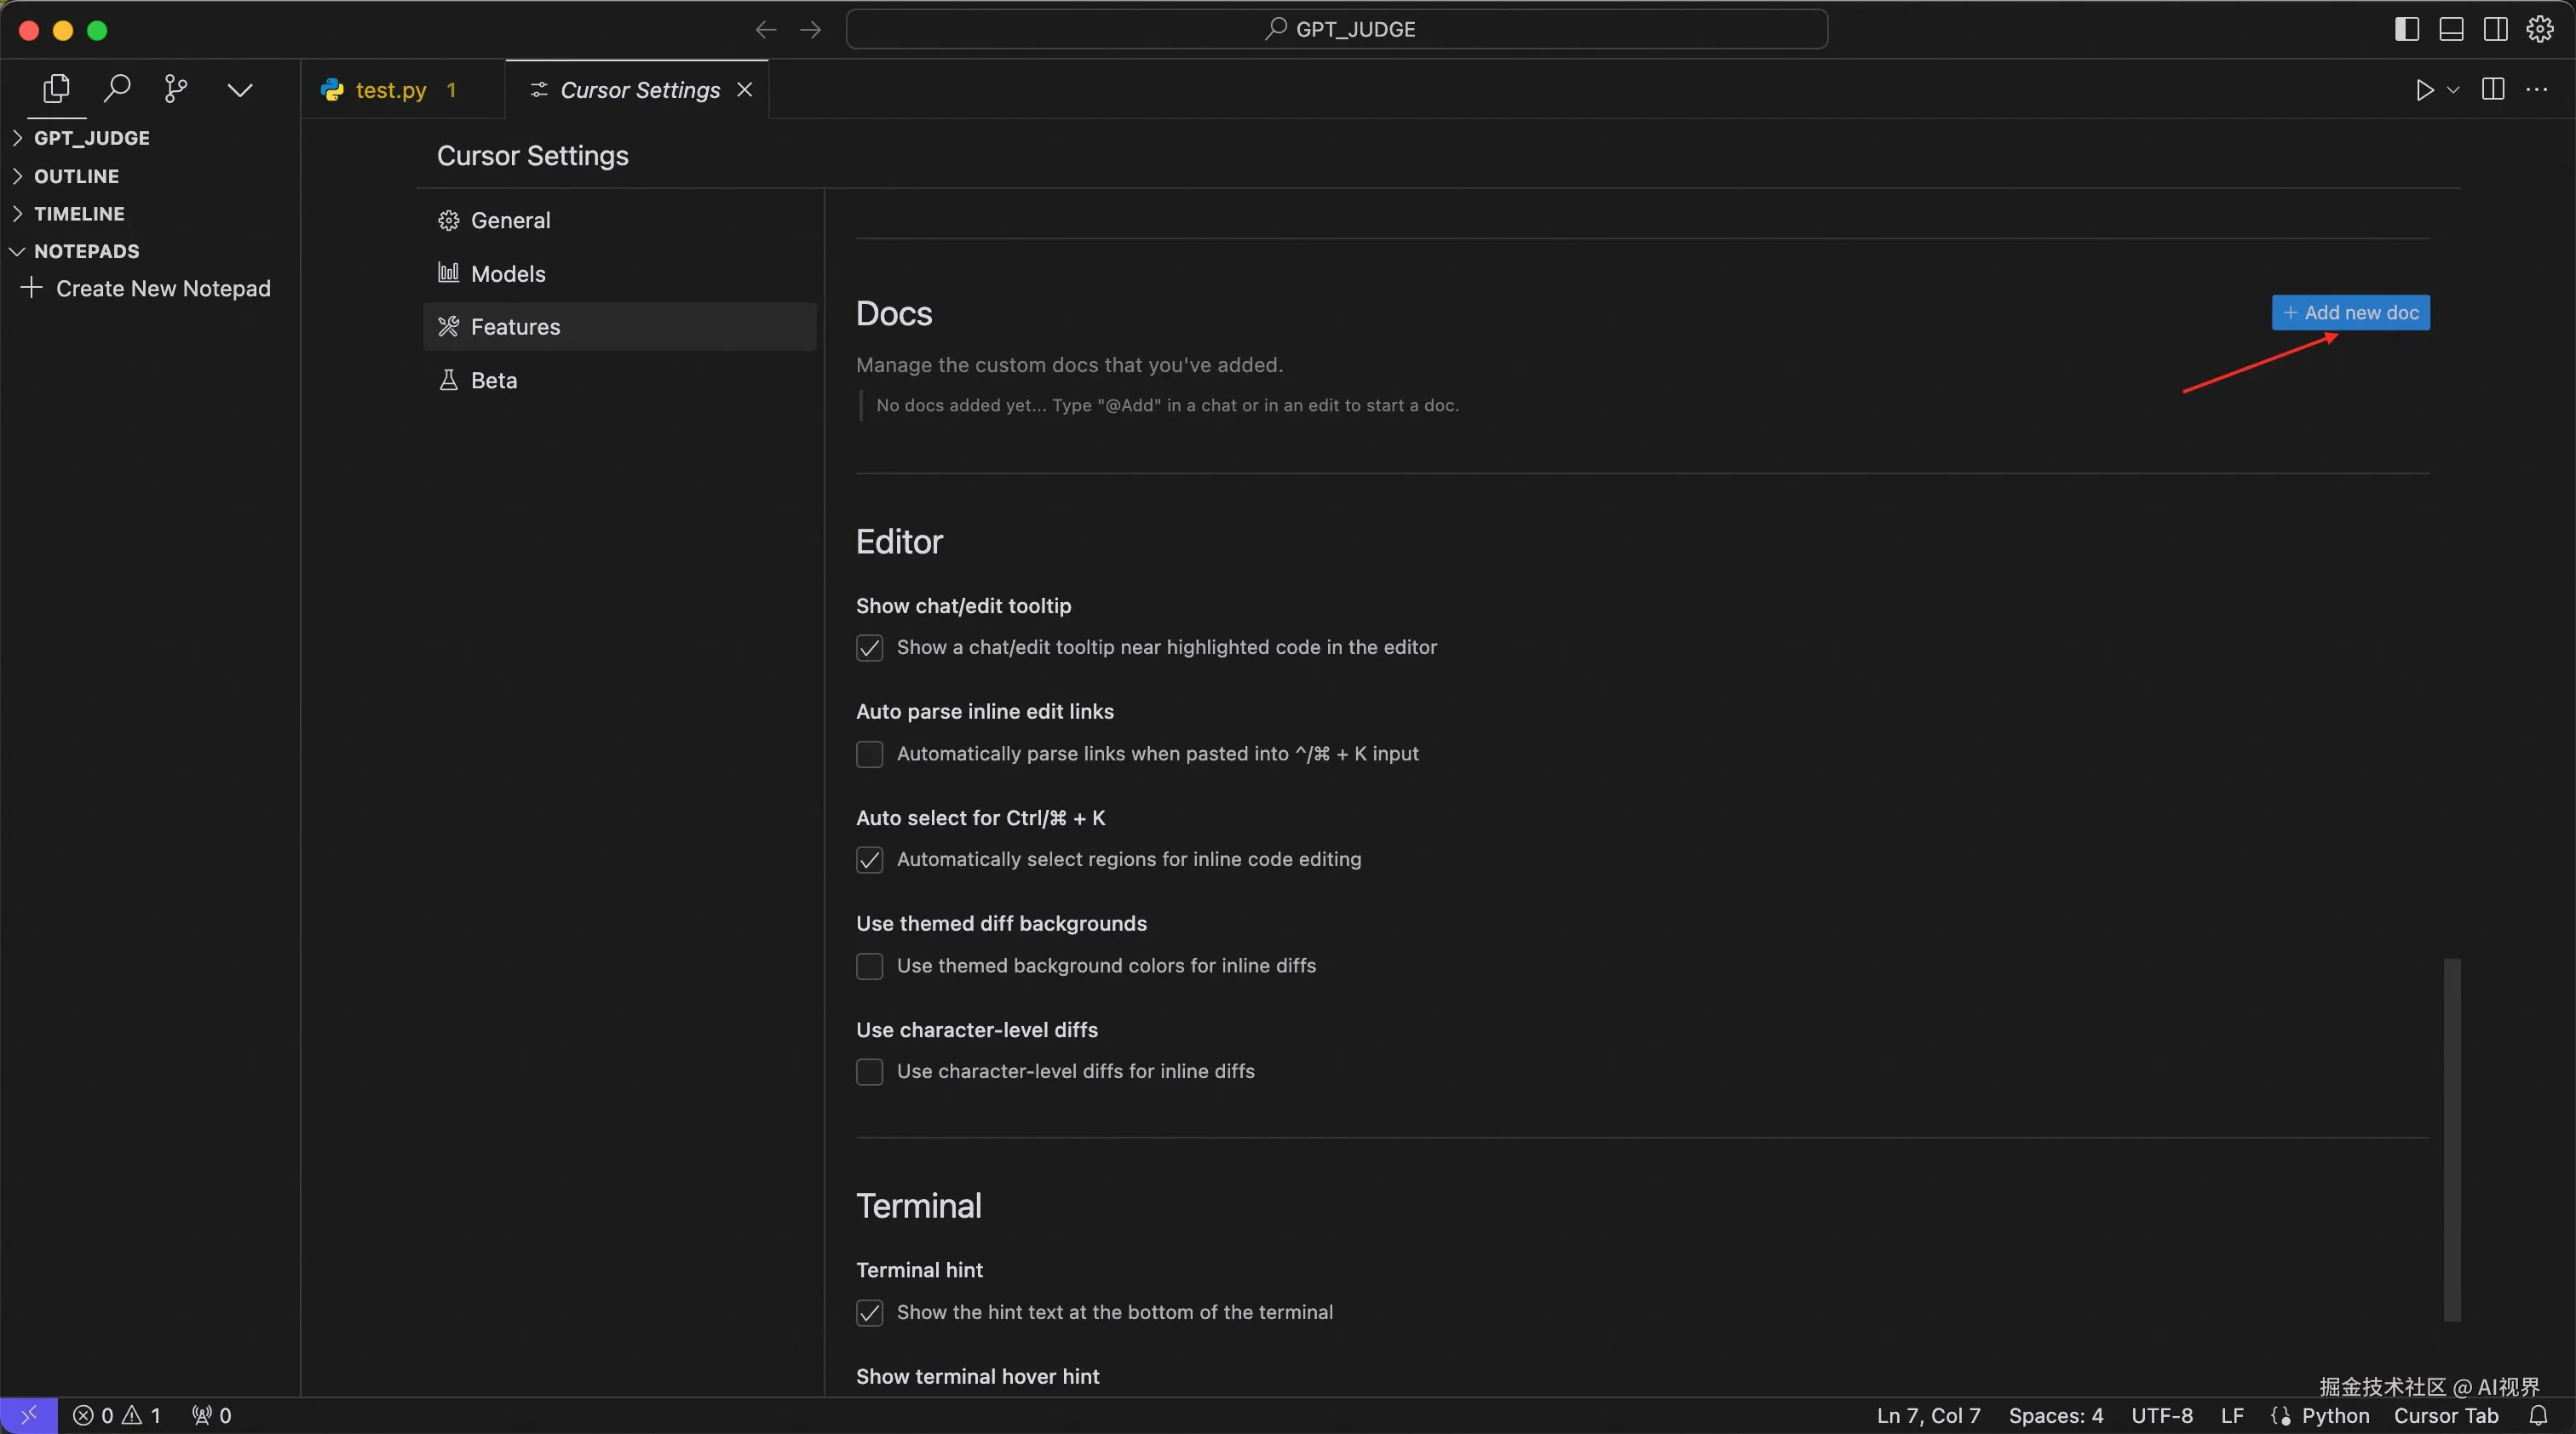
Task: Click the notifications bell in status bar
Action: 2538,1415
